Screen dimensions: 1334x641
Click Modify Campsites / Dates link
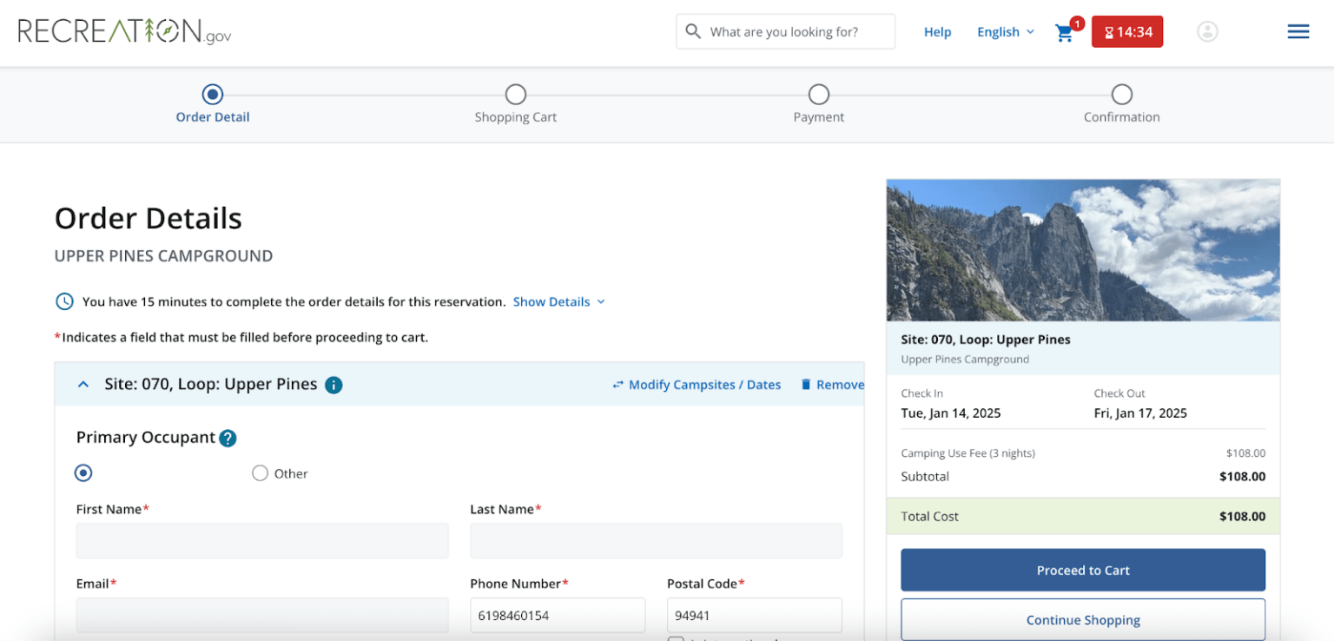[x=696, y=385]
